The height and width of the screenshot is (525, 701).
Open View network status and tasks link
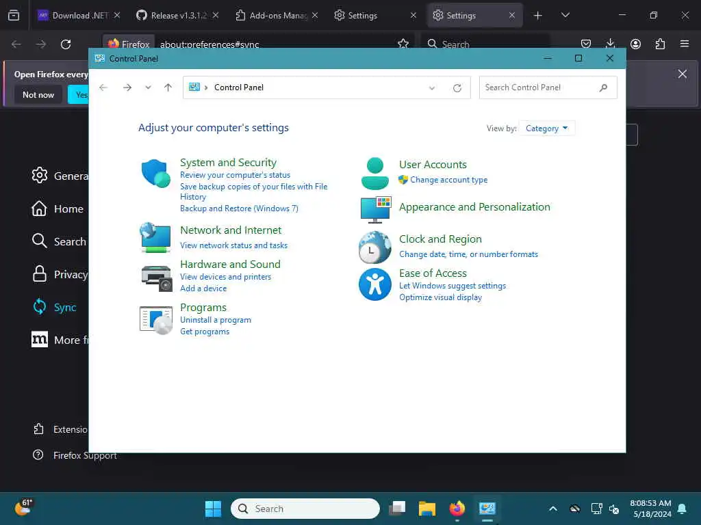coord(233,245)
